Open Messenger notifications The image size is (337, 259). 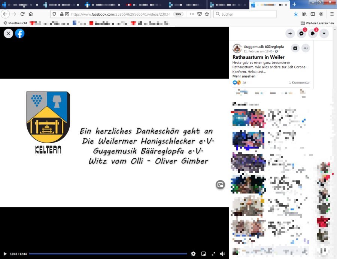[x=301, y=34]
